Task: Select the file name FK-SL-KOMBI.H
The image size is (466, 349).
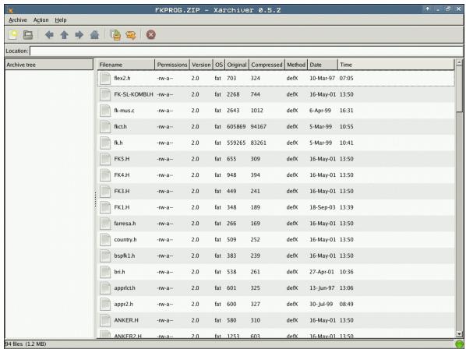Action: pyautogui.click(x=134, y=94)
